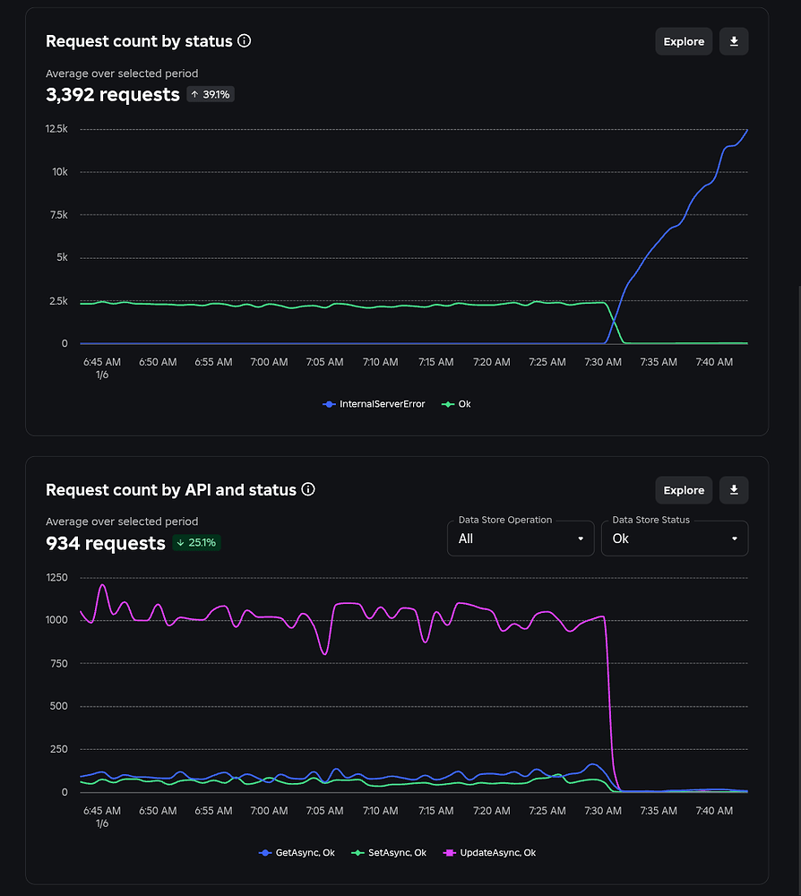
Task: Toggle the SetAsync, Ok legend series
Action: [x=389, y=853]
